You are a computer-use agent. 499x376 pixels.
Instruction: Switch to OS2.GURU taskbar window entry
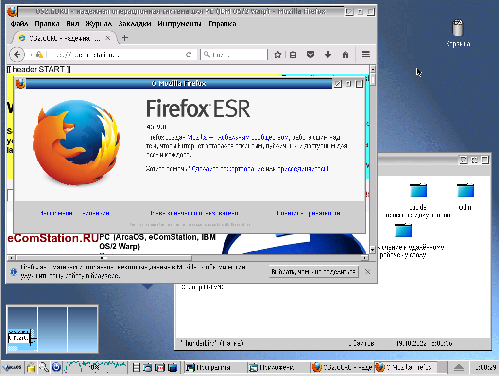click(342, 367)
